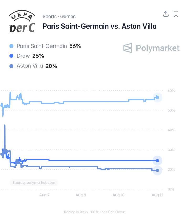Click the Draw 25% legend entry
Viewport: 189px width, 216px height.
27,56
